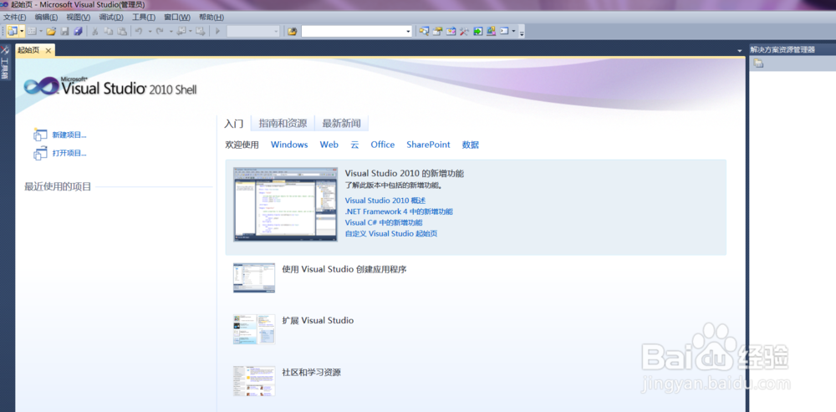Screen dimensions: 836x412
Task: Open 自定义 Visual Studio 起始页 link
Action: 391,233
